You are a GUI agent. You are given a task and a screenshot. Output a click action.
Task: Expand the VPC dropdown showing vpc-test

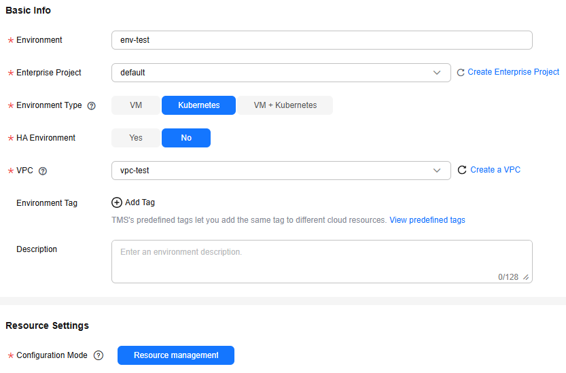[281, 171]
